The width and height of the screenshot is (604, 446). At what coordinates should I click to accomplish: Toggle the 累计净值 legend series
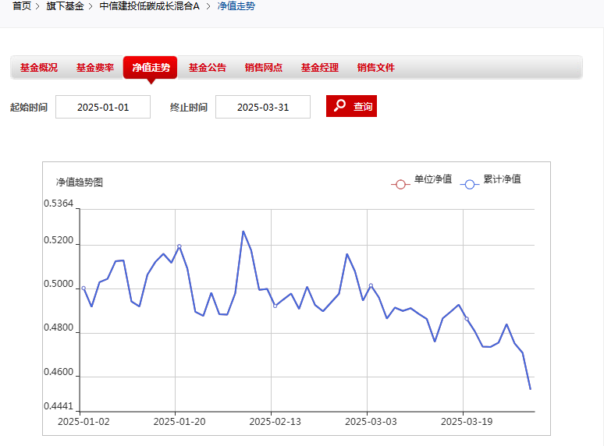(491, 181)
